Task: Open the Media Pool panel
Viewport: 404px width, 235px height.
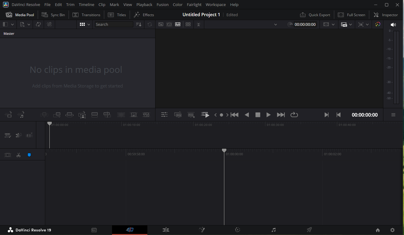Action: (20, 15)
